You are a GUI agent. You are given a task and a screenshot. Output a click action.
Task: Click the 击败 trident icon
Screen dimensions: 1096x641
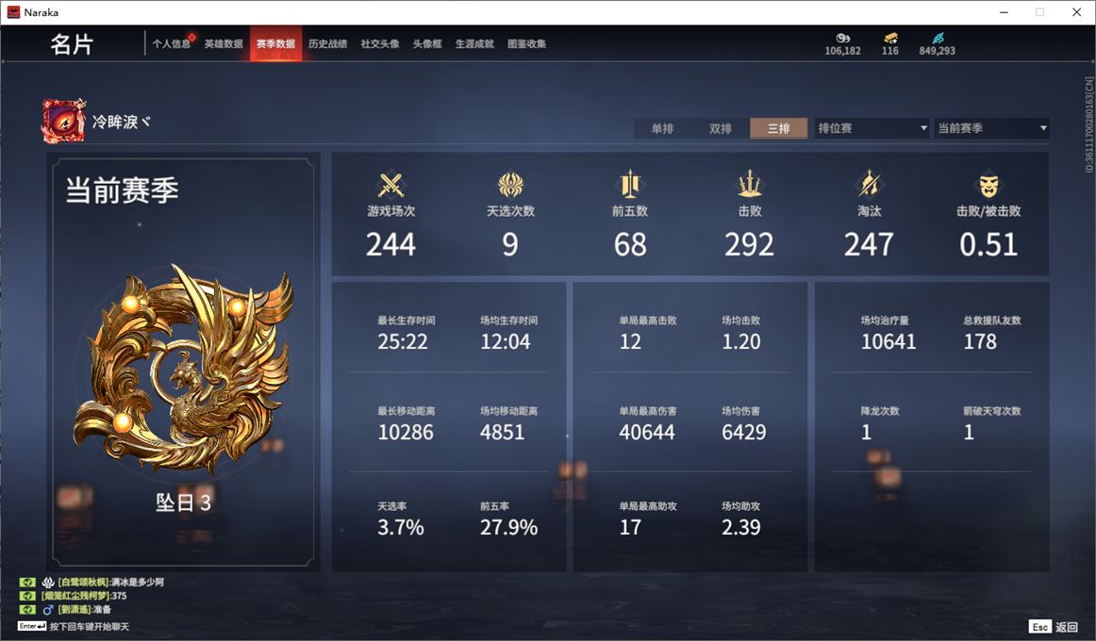click(749, 185)
